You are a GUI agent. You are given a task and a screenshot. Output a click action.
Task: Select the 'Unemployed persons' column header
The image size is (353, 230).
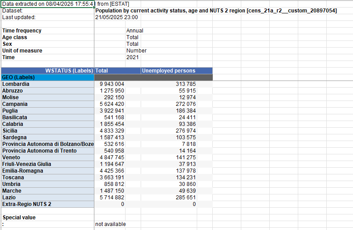(169, 71)
